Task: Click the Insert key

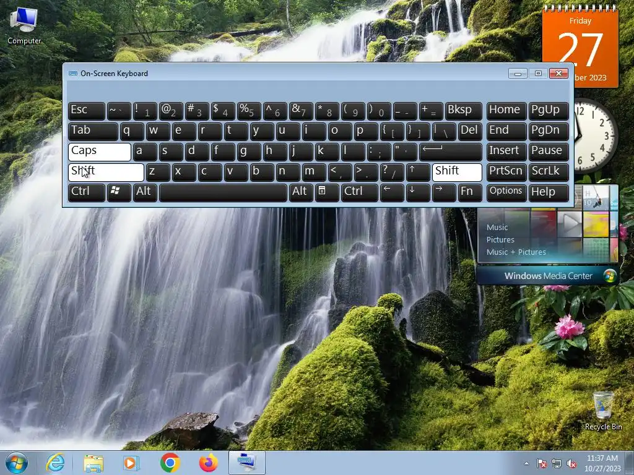Action: coord(506,152)
